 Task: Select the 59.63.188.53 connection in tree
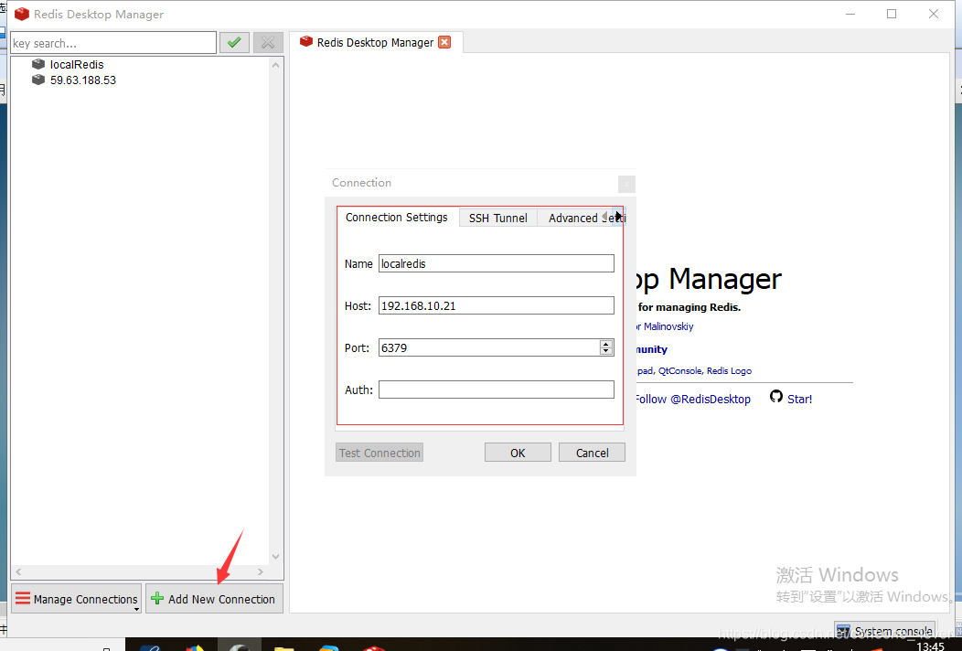[83, 80]
